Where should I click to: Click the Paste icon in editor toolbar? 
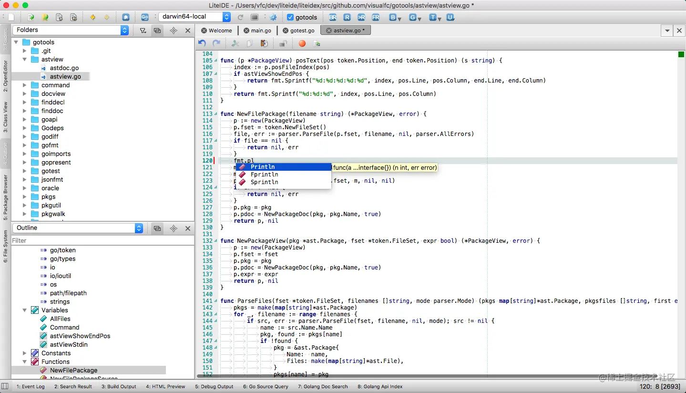[264, 43]
